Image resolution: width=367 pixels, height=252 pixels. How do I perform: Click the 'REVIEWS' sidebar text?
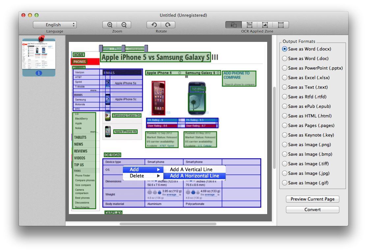[x=81, y=151]
